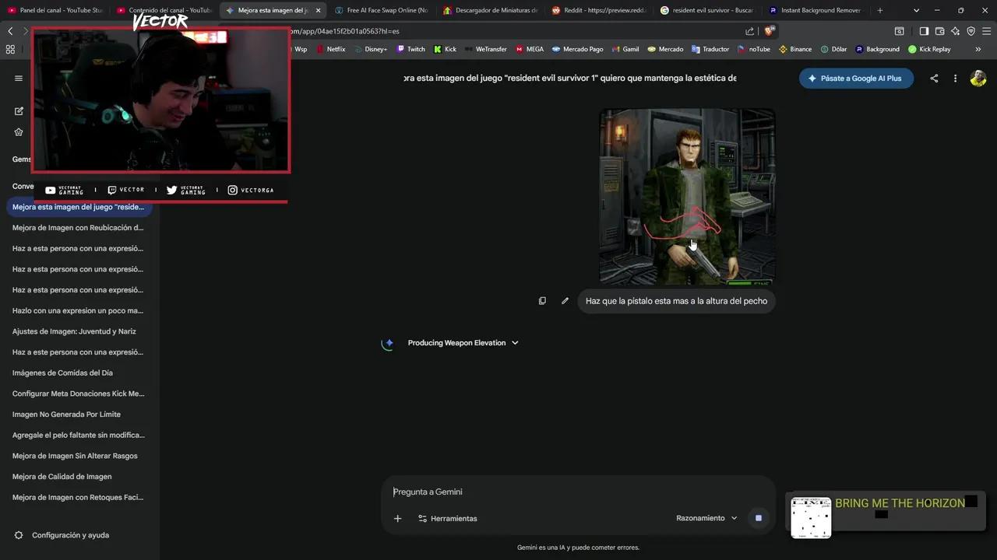Toggle the browser sidebar panel icon
The width and height of the screenshot is (997, 560).
[x=924, y=31]
